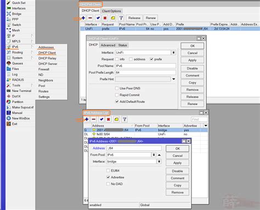The height and width of the screenshot is (210, 260).
Task: Click the Release button in DHCPv6 Client toolbar
Action: 134,18
